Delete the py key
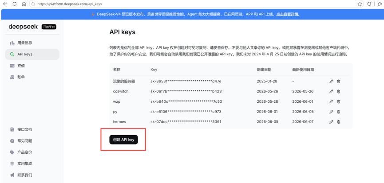 pyautogui.click(x=338, y=112)
